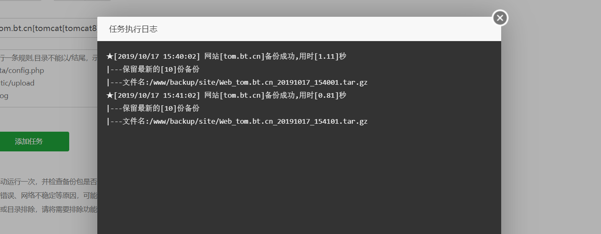Click the empty dark area of the log
601x234 pixels.
pos(299,180)
